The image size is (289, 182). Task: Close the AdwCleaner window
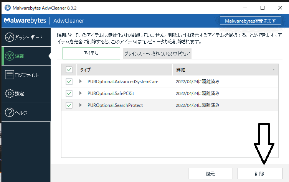tap(280, 8)
